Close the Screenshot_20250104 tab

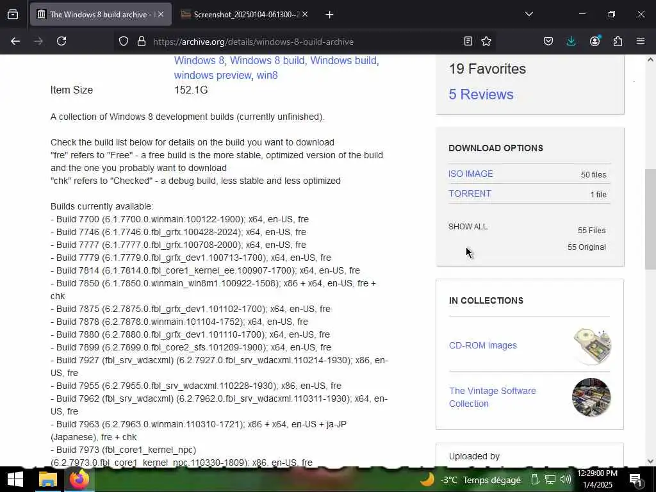pyautogui.click(x=305, y=15)
